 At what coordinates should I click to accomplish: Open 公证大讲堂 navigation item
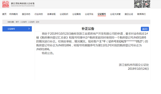(x=115, y=14)
